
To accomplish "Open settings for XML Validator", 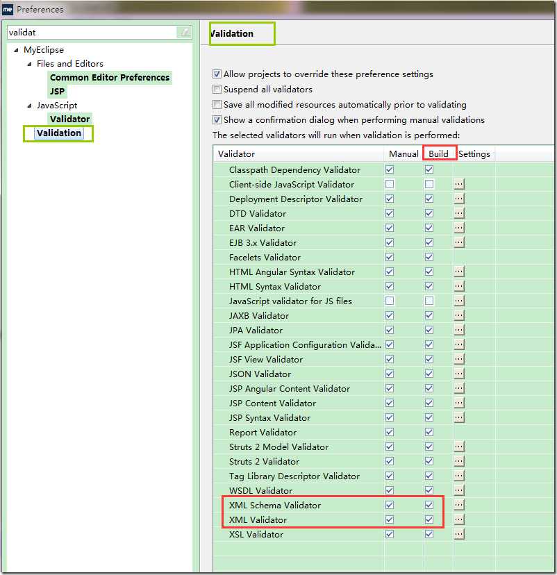I will [459, 519].
